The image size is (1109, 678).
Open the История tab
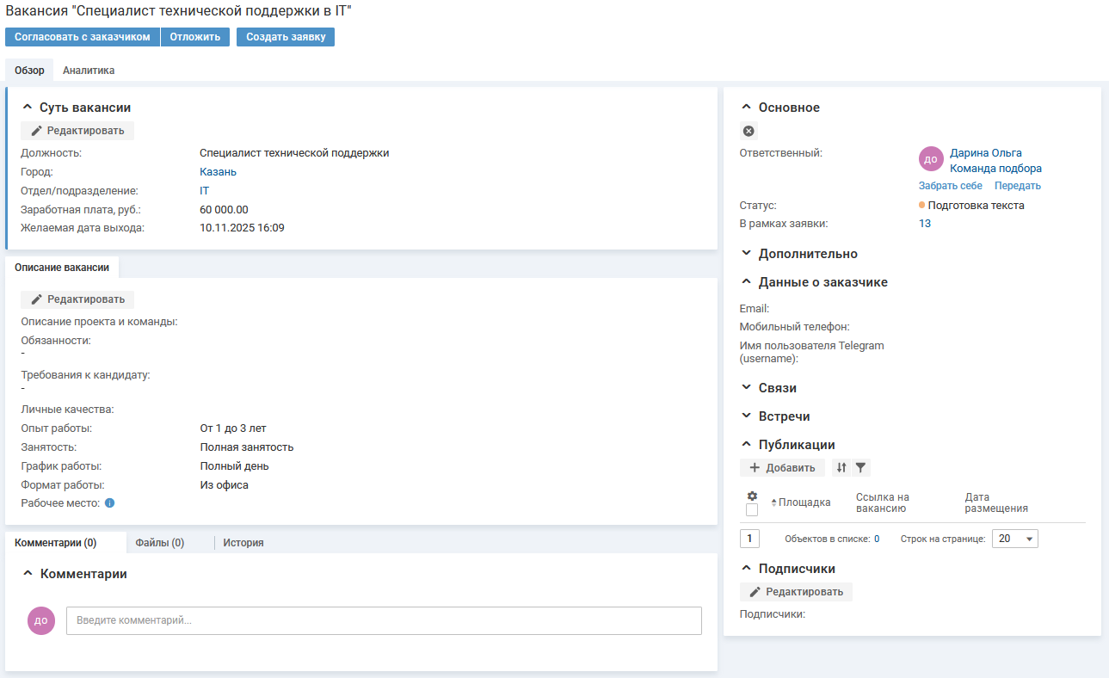[x=243, y=543]
